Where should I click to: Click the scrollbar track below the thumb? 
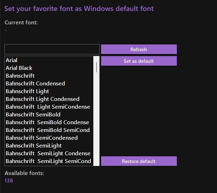click(x=97, y=123)
